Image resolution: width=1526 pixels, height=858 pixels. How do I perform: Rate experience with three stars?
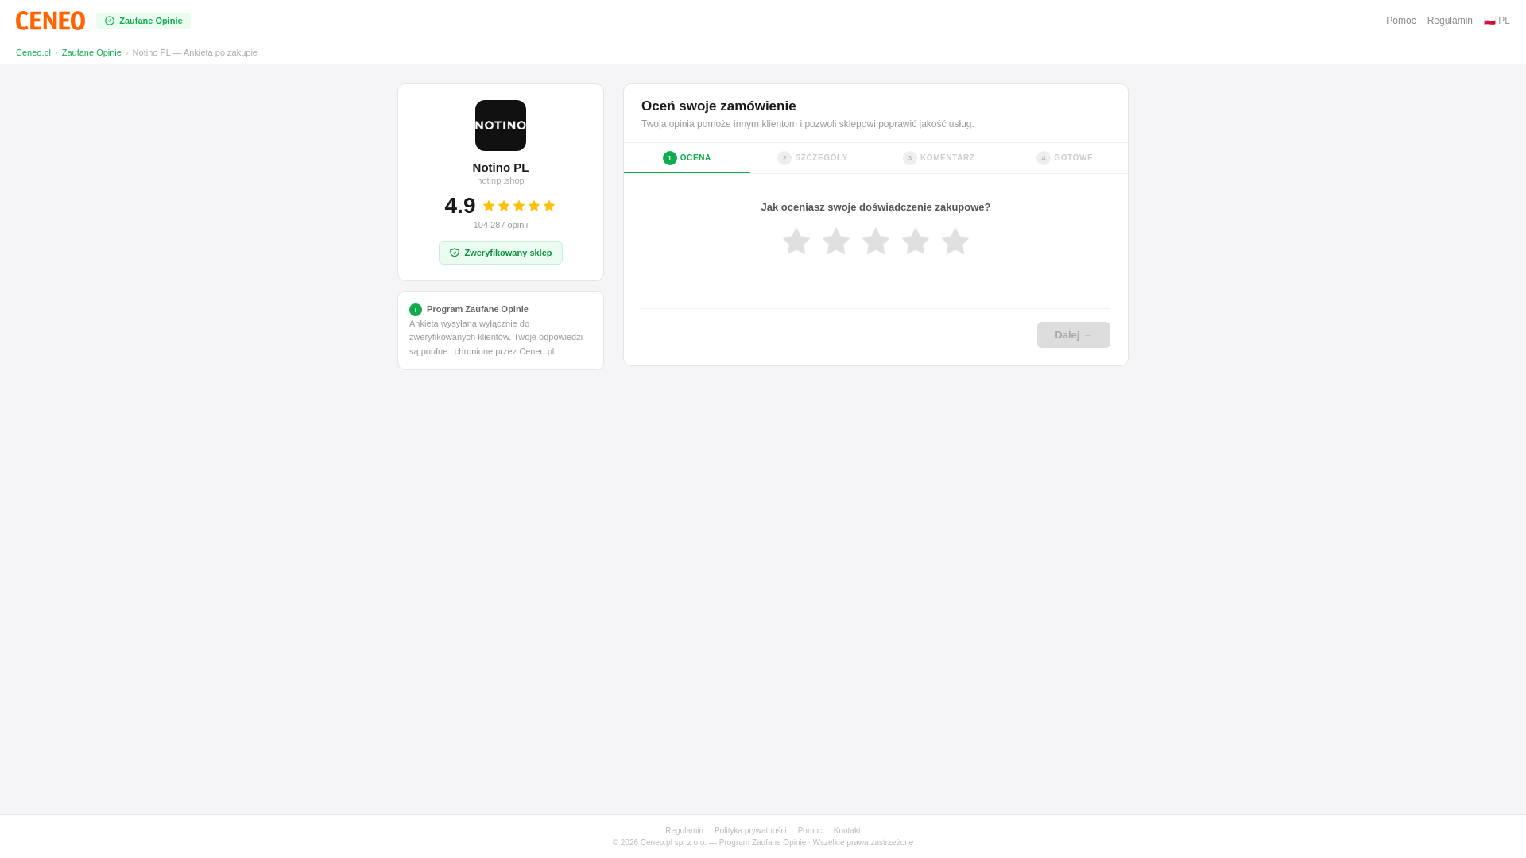(x=876, y=242)
